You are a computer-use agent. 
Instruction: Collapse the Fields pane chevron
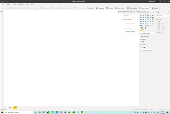coord(169,12)
